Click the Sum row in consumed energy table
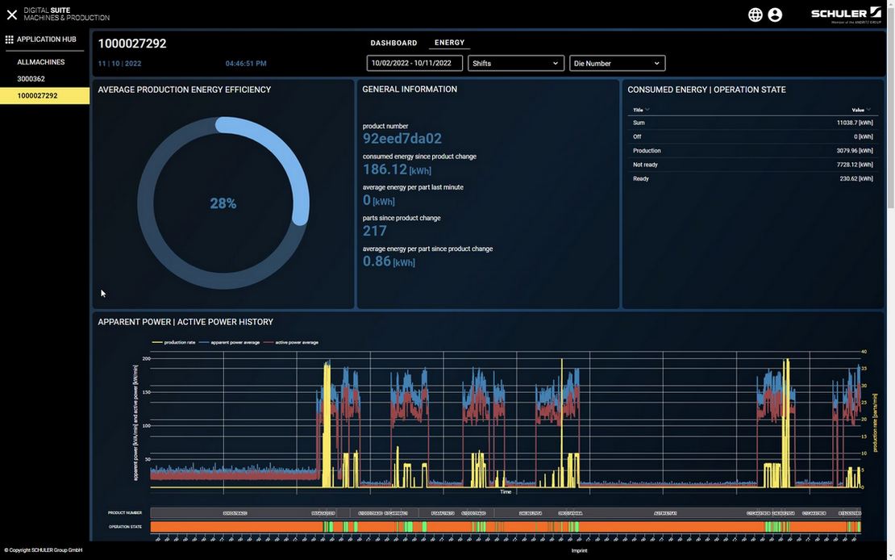The width and height of the screenshot is (895, 560). [752, 123]
